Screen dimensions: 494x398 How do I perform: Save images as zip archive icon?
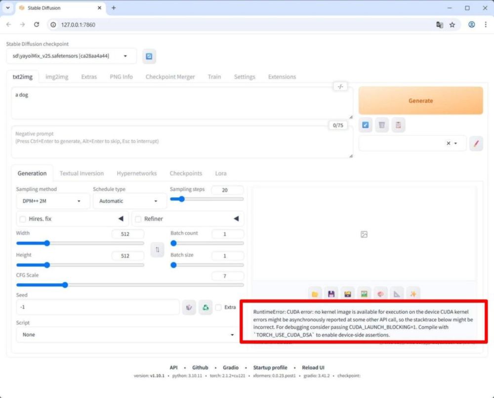tap(347, 294)
